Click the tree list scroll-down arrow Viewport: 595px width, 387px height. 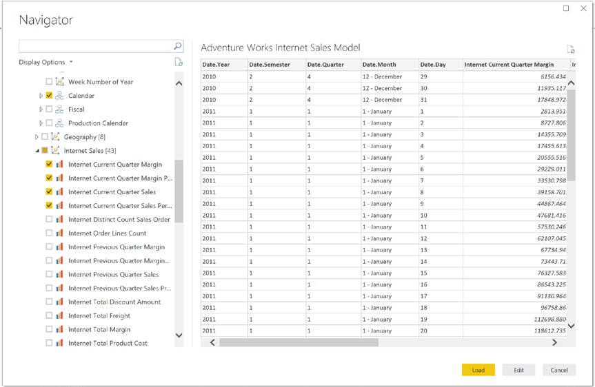click(x=179, y=335)
